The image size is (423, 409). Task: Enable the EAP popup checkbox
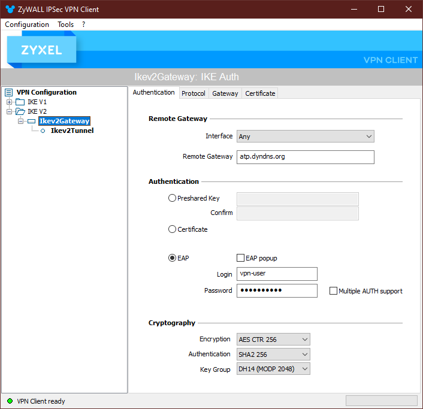coord(241,258)
